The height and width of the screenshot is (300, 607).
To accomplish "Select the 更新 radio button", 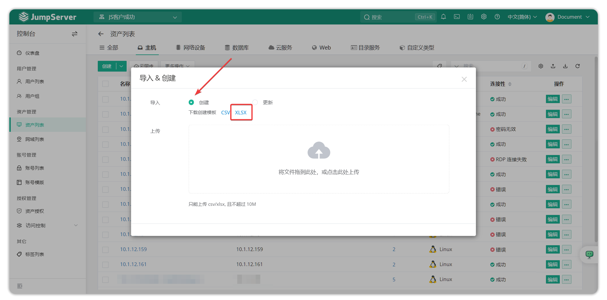I will (x=255, y=102).
